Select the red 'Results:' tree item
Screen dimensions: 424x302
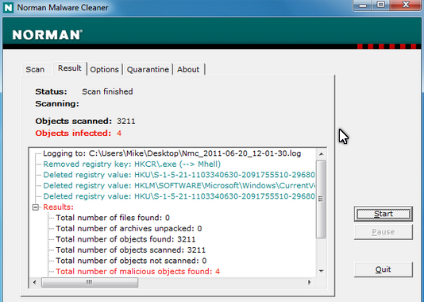59,207
